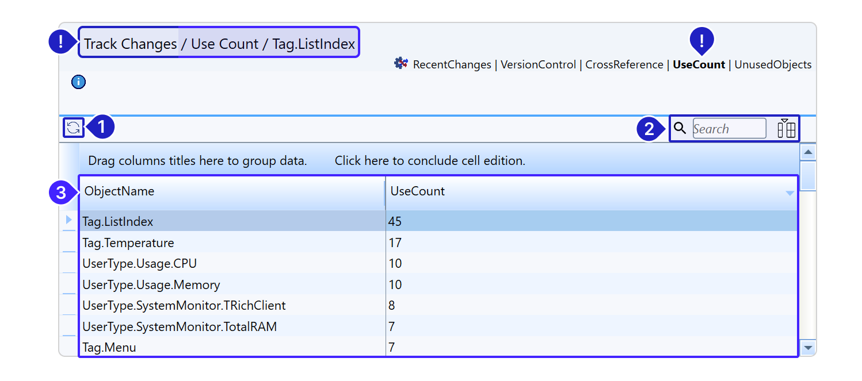Click the blue info icon
This screenshot has width=862, height=381.
pos(78,82)
